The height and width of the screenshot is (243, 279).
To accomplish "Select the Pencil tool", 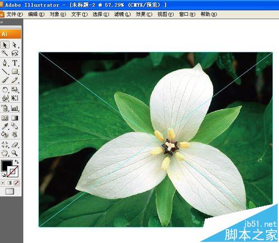I will [x=15, y=80].
